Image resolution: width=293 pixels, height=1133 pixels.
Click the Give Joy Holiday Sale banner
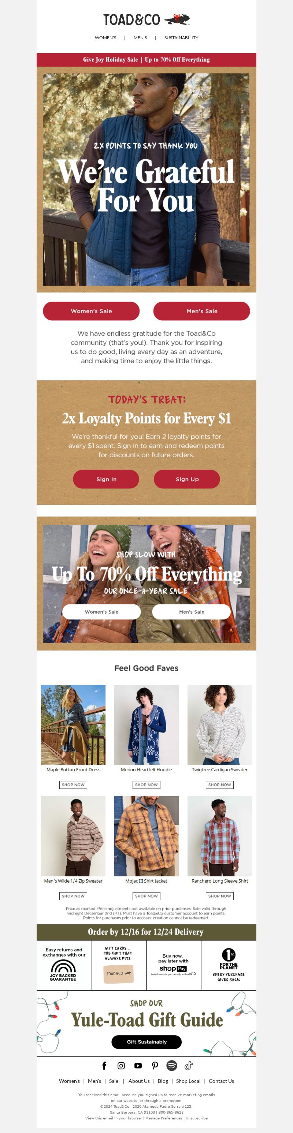coord(146,59)
